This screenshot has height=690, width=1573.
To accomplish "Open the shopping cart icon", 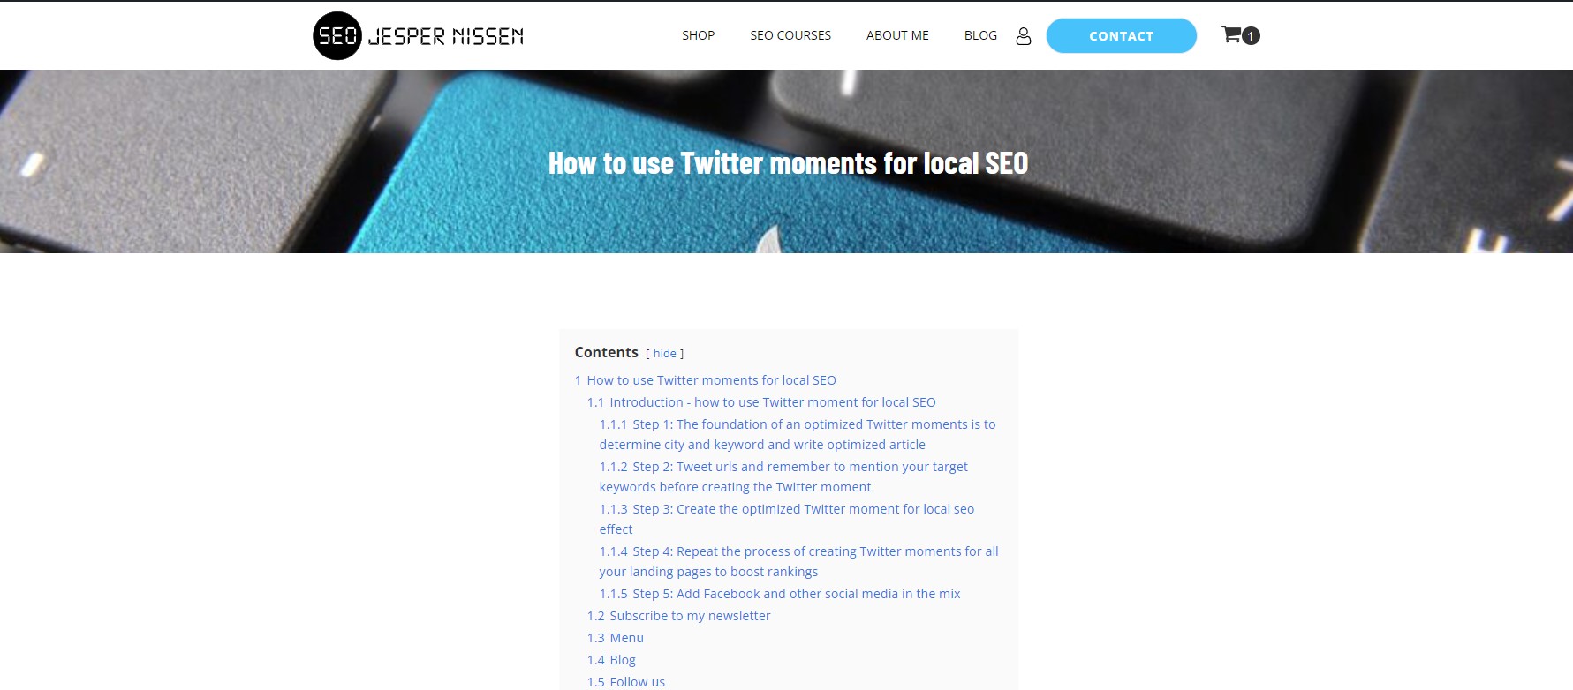I will [x=1230, y=35].
